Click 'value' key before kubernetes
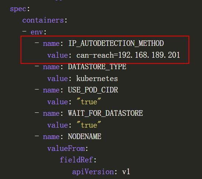 point(58,78)
